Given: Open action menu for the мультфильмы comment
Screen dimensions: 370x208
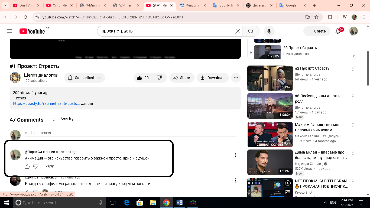Looking at the screenshot, I should point(235,180).
